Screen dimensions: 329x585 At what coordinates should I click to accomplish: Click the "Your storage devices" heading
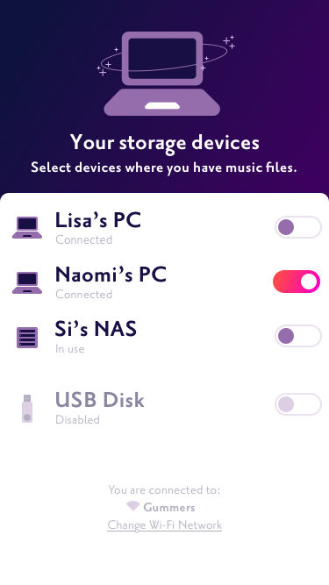pos(165,143)
